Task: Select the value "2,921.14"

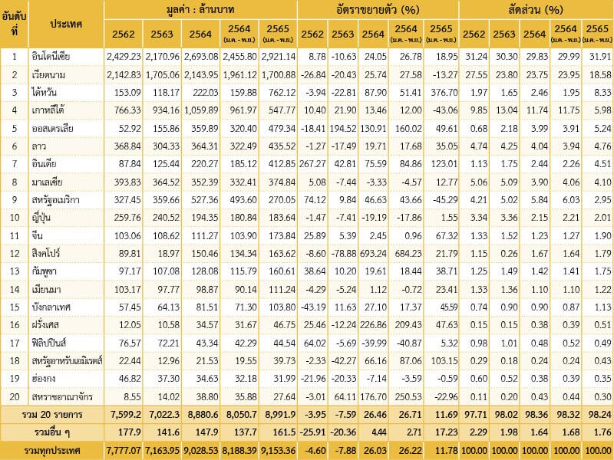Action: 279,56
